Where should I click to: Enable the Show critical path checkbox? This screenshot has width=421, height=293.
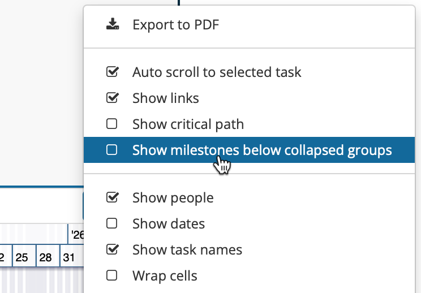[x=112, y=124]
